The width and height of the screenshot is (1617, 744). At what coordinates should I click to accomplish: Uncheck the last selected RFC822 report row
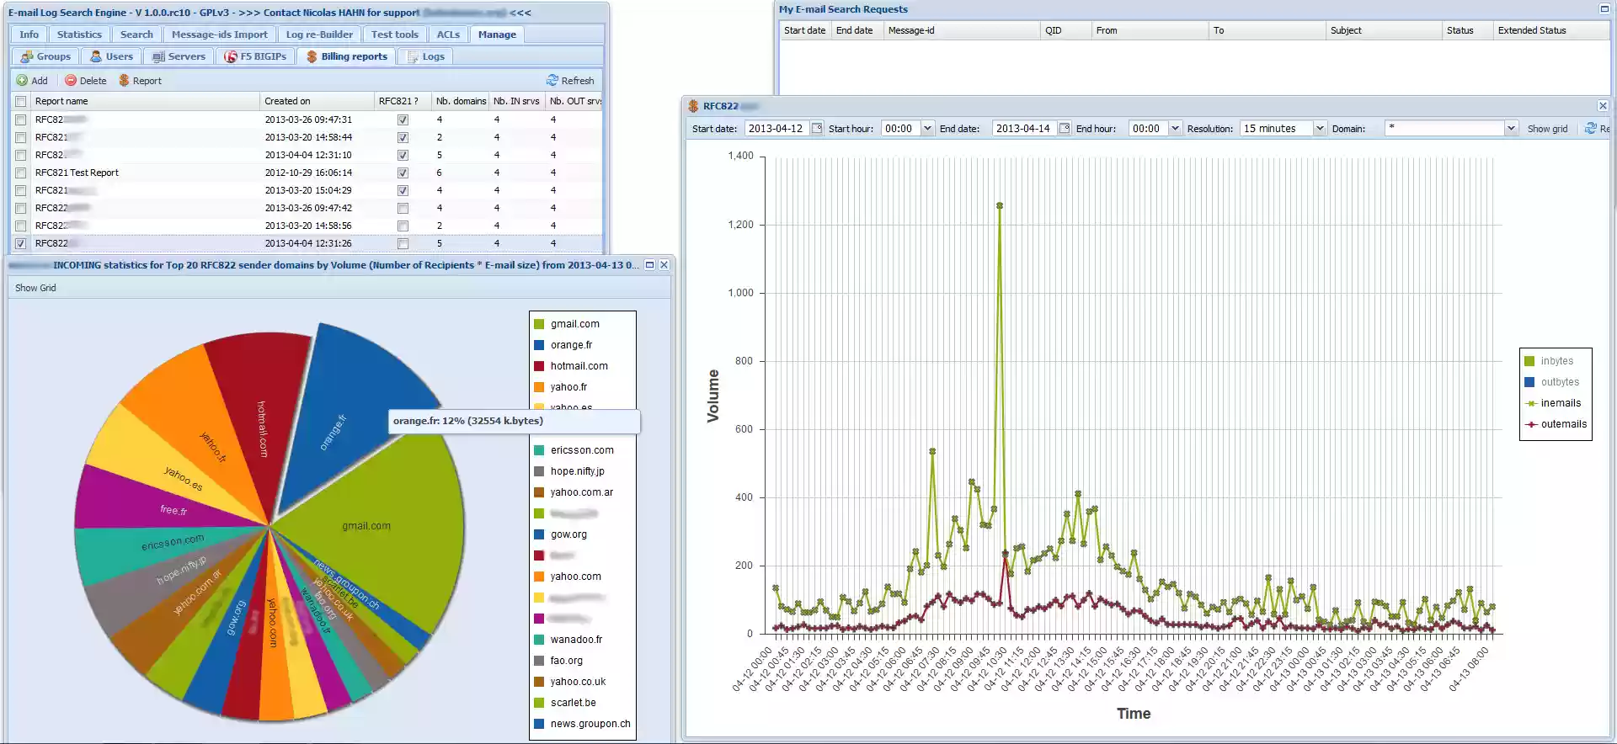(x=20, y=243)
